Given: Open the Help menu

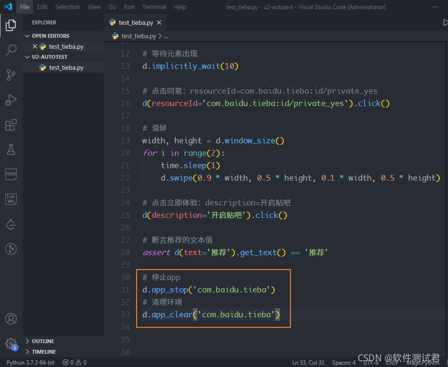Looking at the screenshot, I should pyautogui.click(x=180, y=7).
